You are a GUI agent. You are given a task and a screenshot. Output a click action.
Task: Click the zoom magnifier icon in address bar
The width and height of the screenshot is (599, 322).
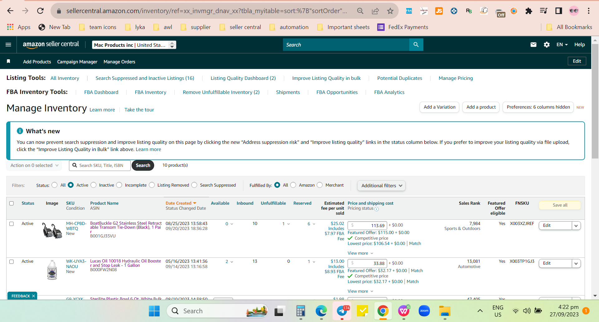[360, 11]
